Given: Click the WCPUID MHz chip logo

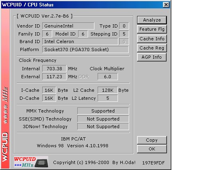Looking at the screenshot, I should tap(31, 162).
